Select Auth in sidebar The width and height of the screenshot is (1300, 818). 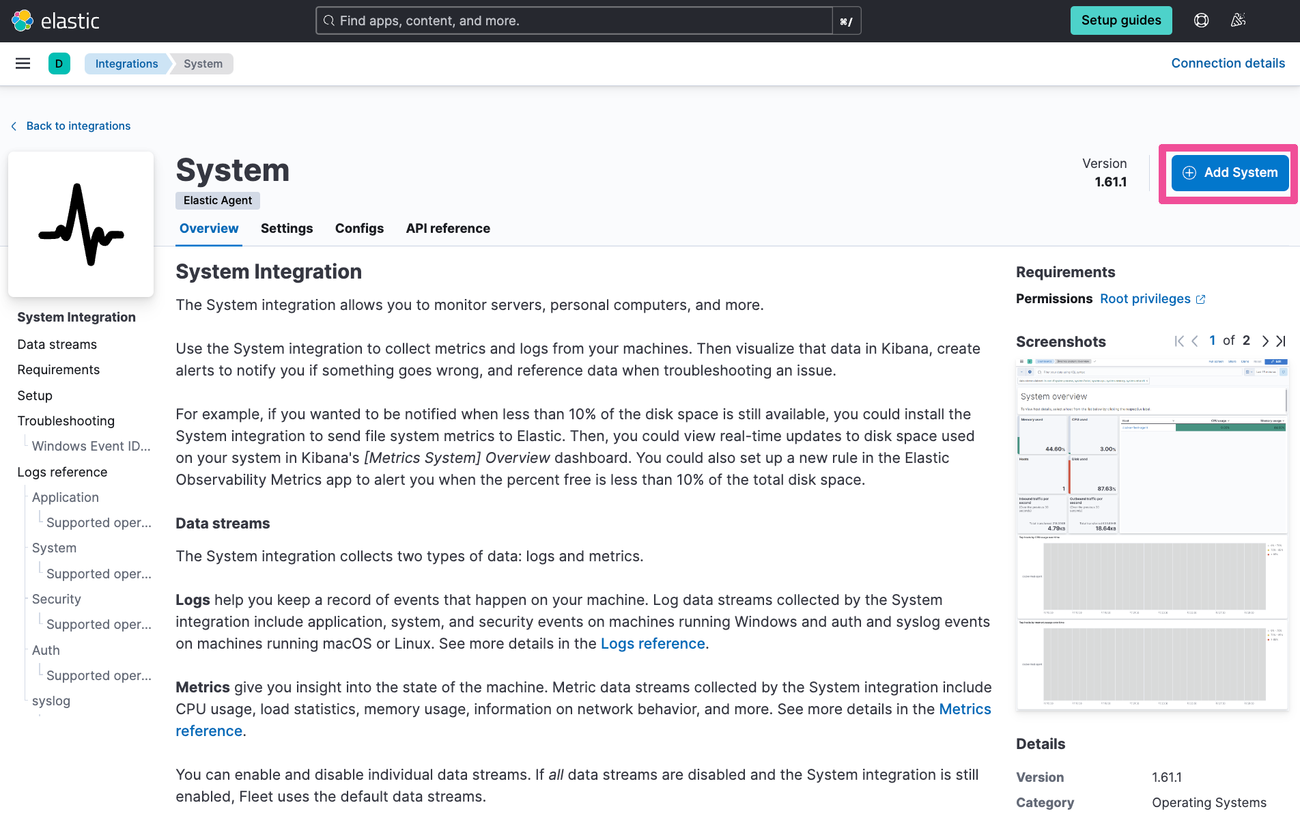(x=46, y=650)
